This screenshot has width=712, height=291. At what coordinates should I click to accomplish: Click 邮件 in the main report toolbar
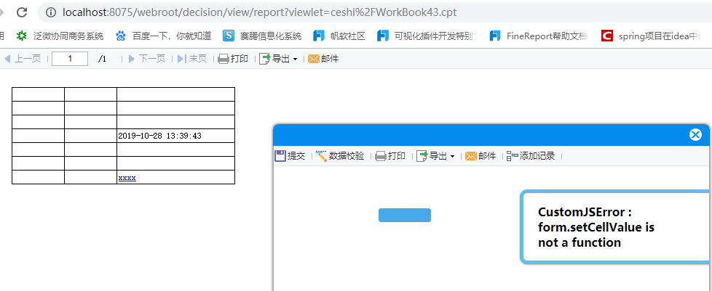323,59
